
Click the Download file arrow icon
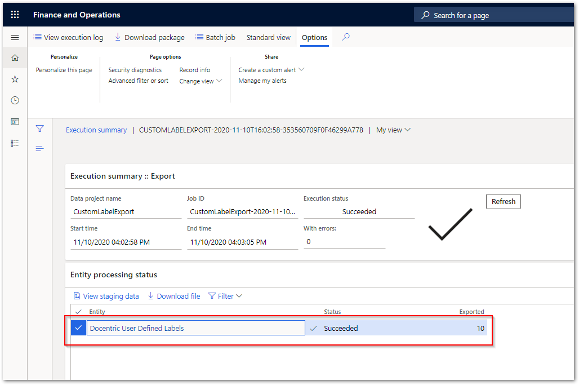point(150,295)
